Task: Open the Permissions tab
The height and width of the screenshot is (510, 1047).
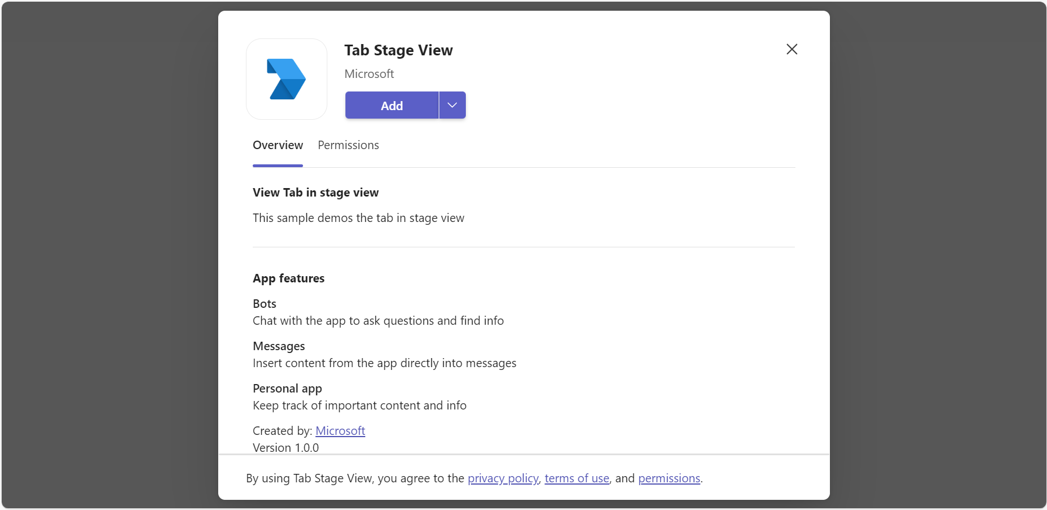Action: point(348,146)
